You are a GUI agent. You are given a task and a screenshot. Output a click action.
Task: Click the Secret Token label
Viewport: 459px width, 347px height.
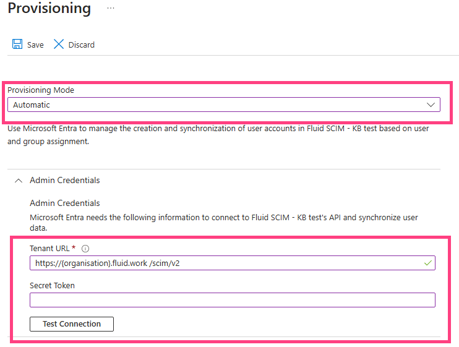click(x=52, y=286)
